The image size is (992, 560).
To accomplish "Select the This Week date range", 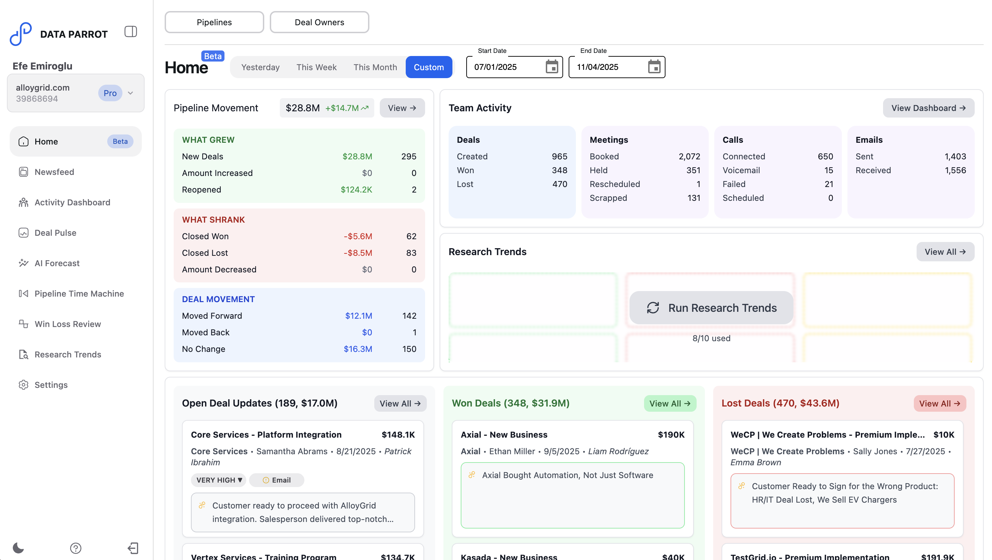I will tap(316, 67).
